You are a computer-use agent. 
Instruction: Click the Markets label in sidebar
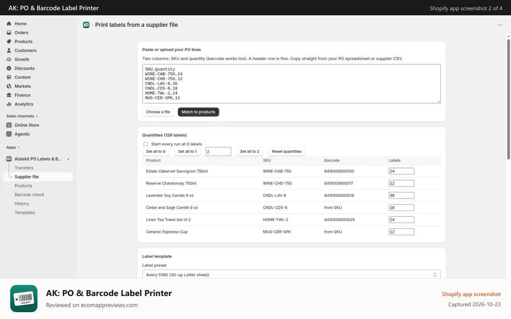[23, 86]
